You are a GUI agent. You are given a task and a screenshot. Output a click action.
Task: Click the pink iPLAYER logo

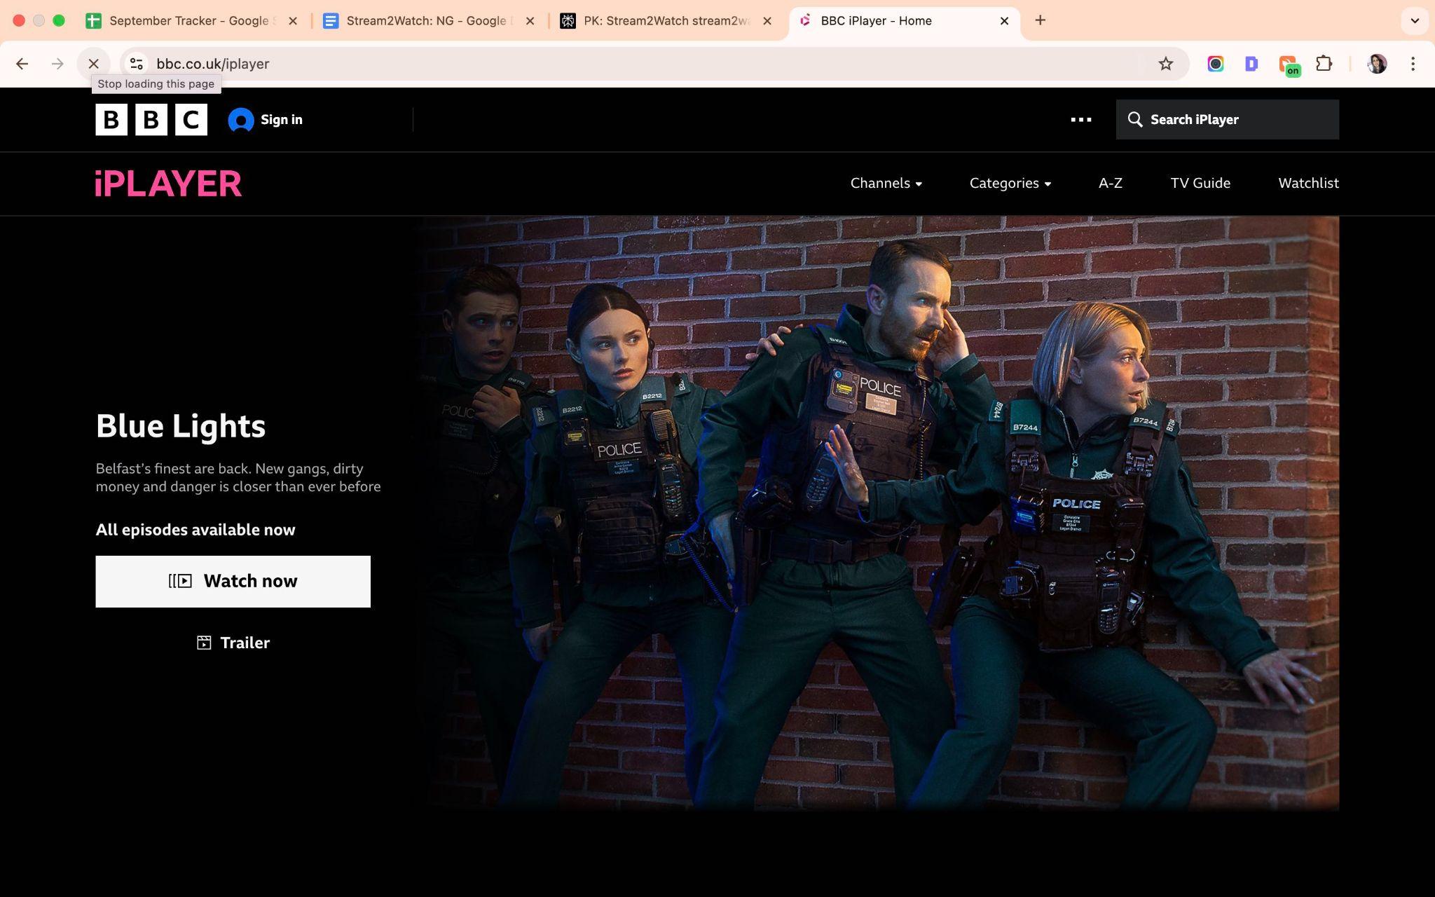168,183
